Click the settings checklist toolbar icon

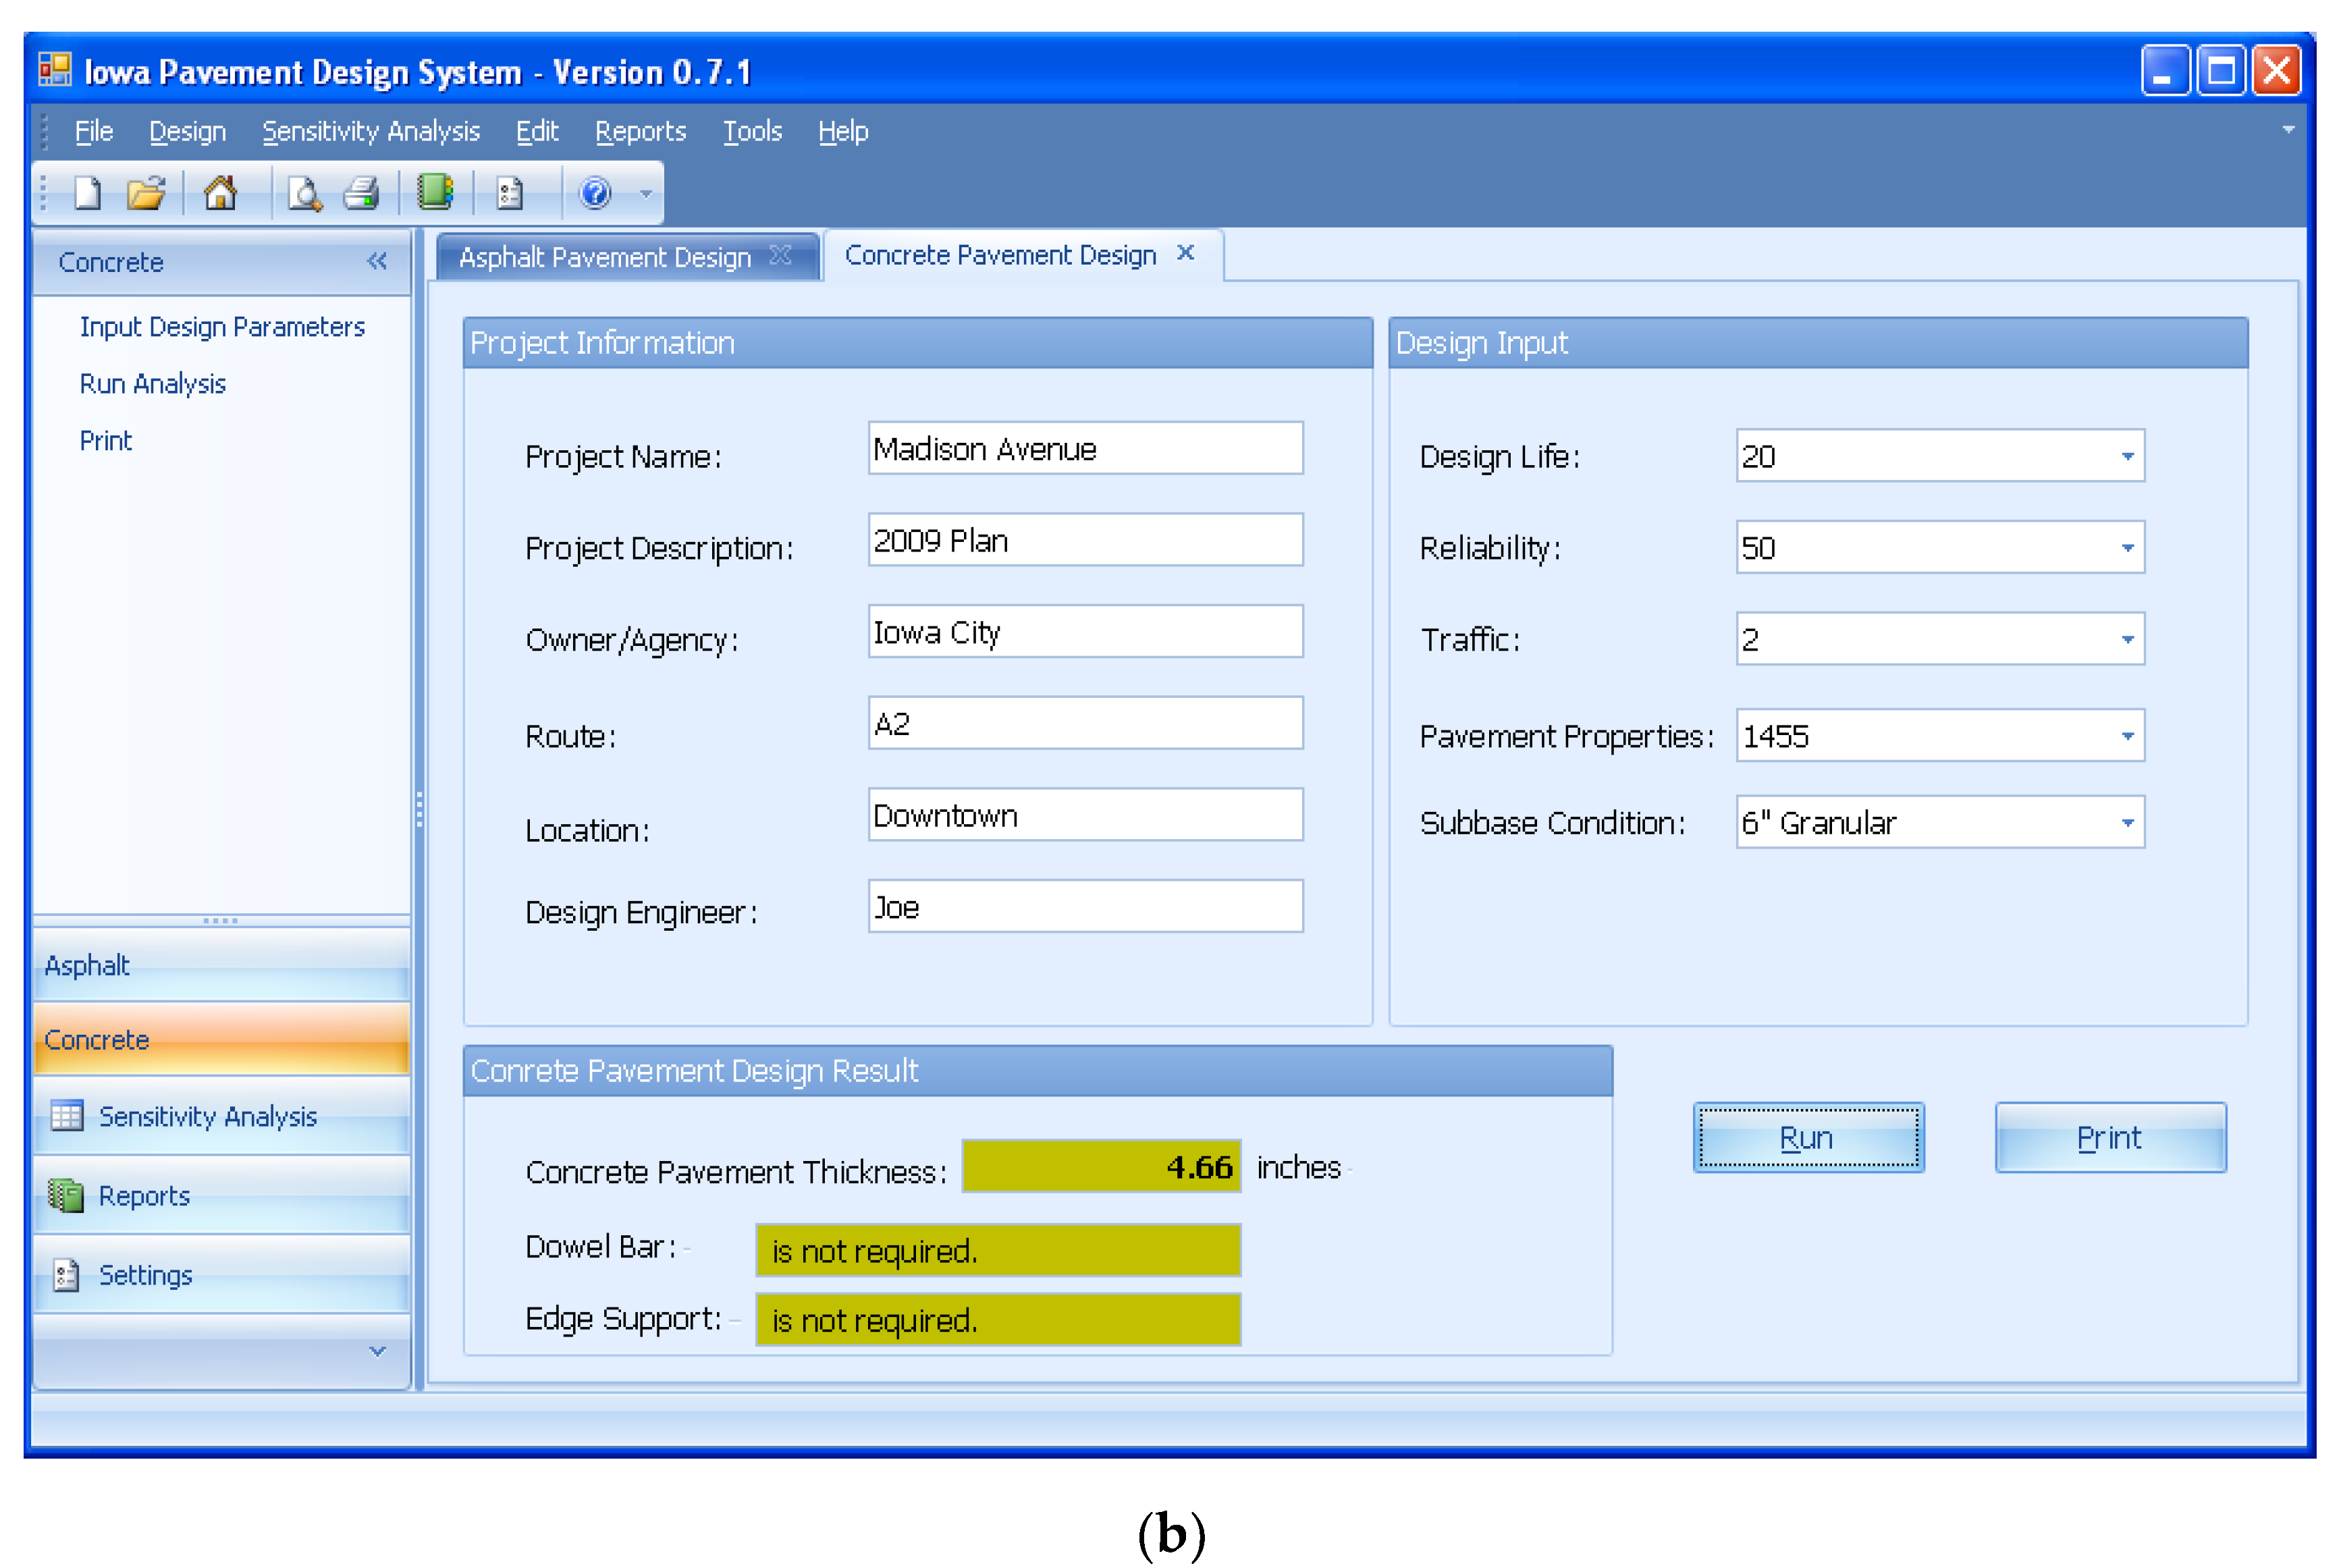click(510, 193)
